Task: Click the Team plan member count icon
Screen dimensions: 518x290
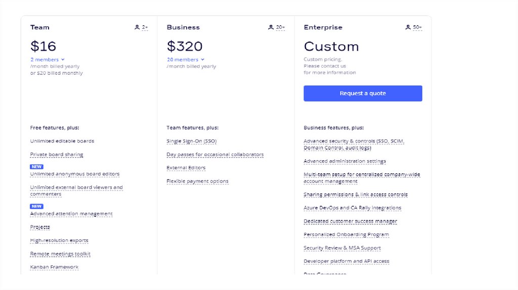Action: (x=137, y=27)
